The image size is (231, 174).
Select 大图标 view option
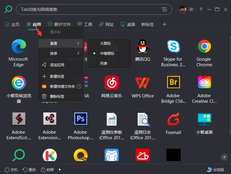(105, 44)
